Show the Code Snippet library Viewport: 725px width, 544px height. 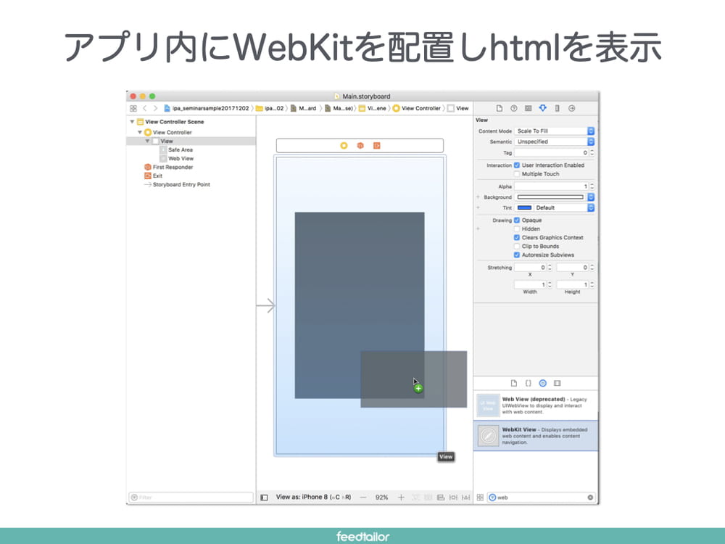point(528,383)
